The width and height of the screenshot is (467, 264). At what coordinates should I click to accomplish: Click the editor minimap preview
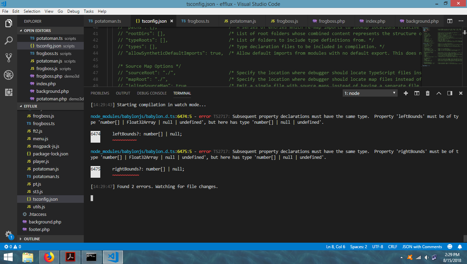442,46
